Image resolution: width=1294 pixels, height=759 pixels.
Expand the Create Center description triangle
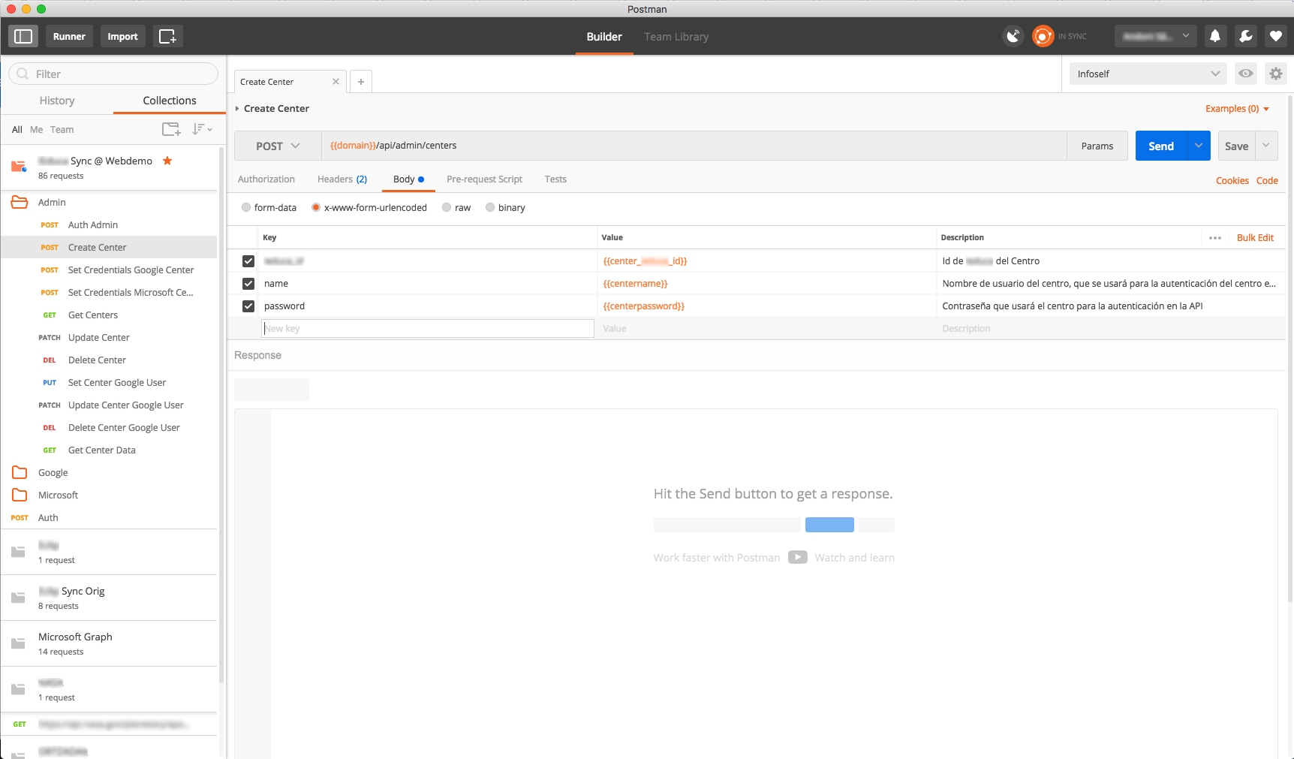click(x=237, y=109)
